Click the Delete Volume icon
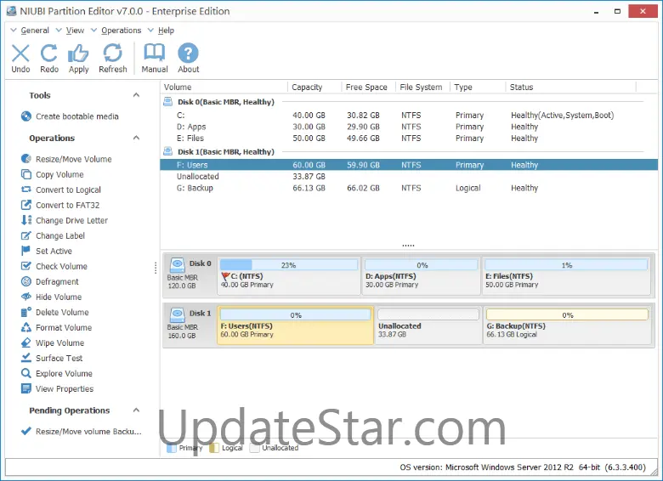This screenshot has height=481, width=663. pyautogui.click(x=26, y=312)
